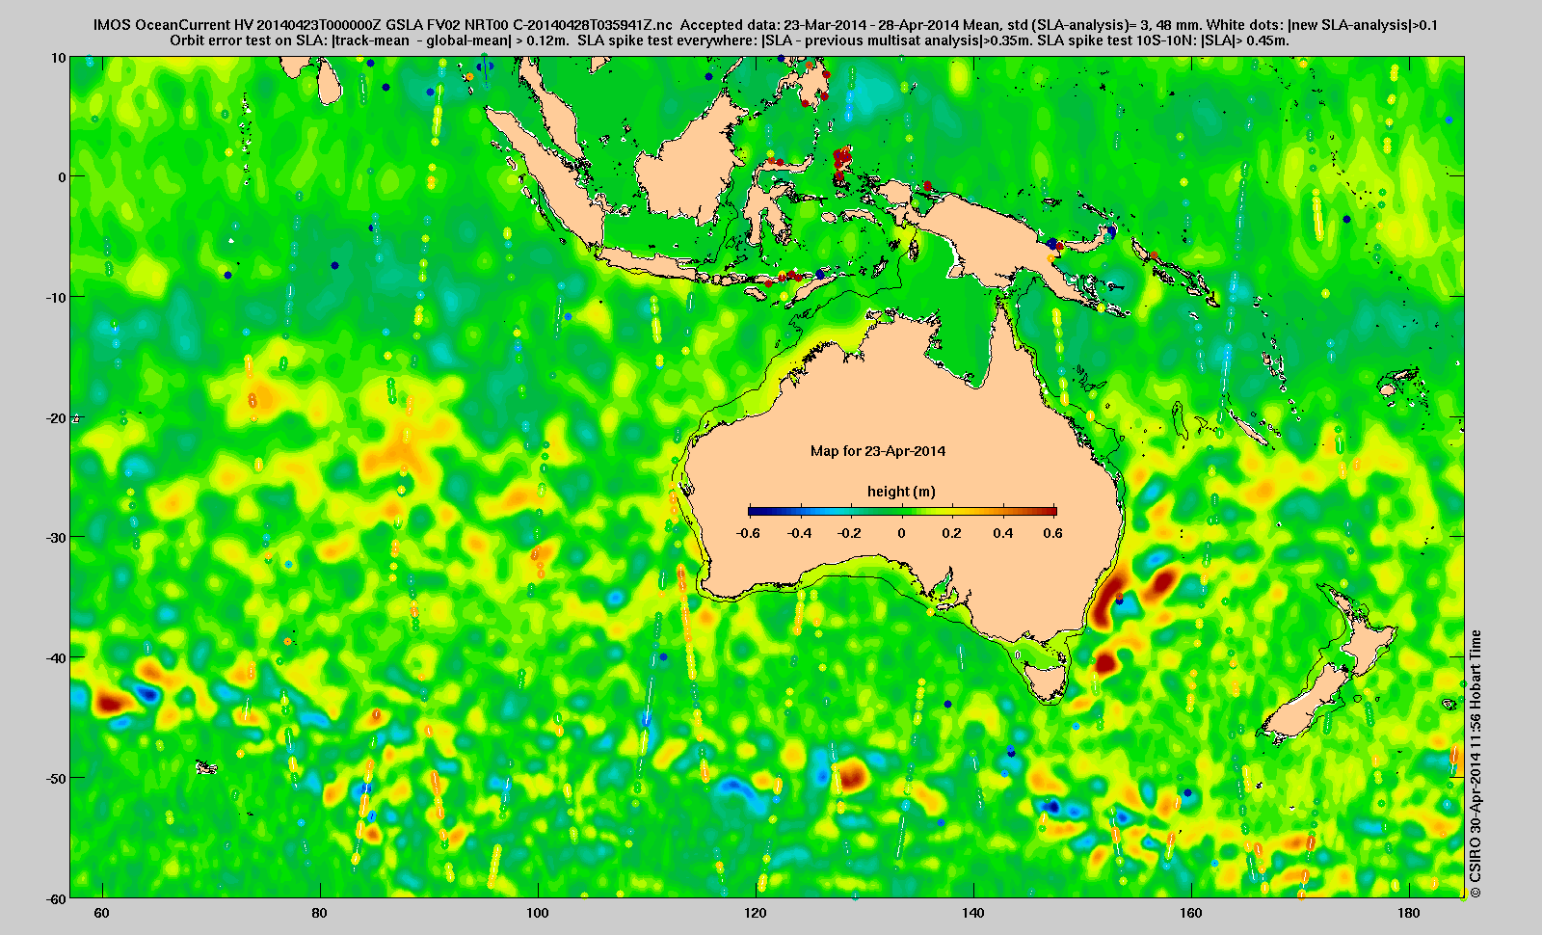Click the positive '0.6' colorbar tick label

tap(1052, 533)
